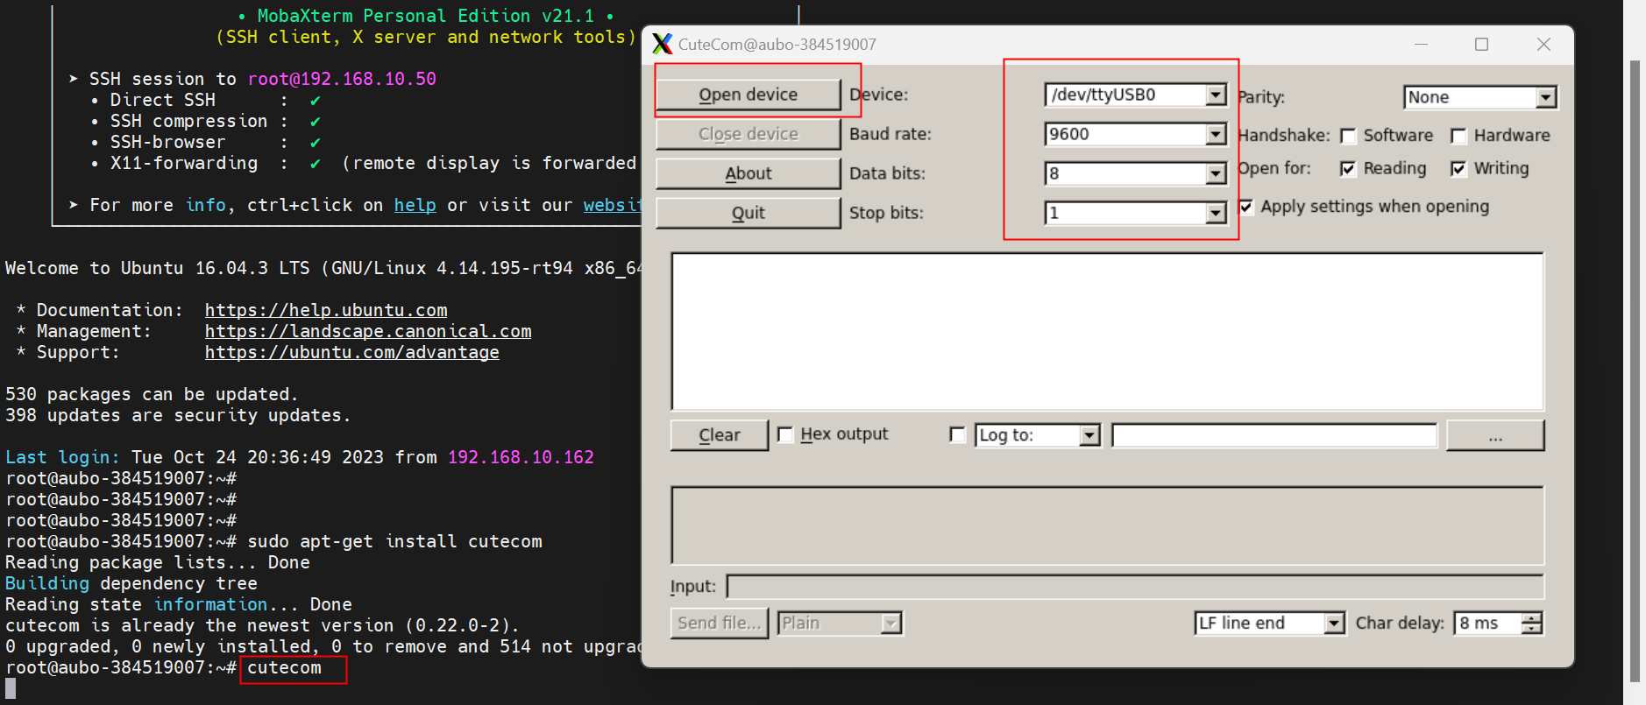Click the Close device button
Screen dimensions: 1646x705
[748, 134]
